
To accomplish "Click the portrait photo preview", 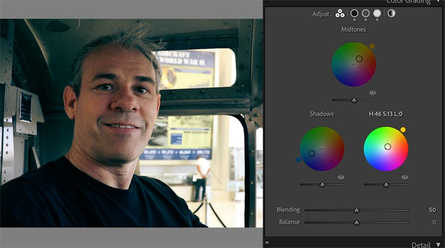I will coord(131,123).
